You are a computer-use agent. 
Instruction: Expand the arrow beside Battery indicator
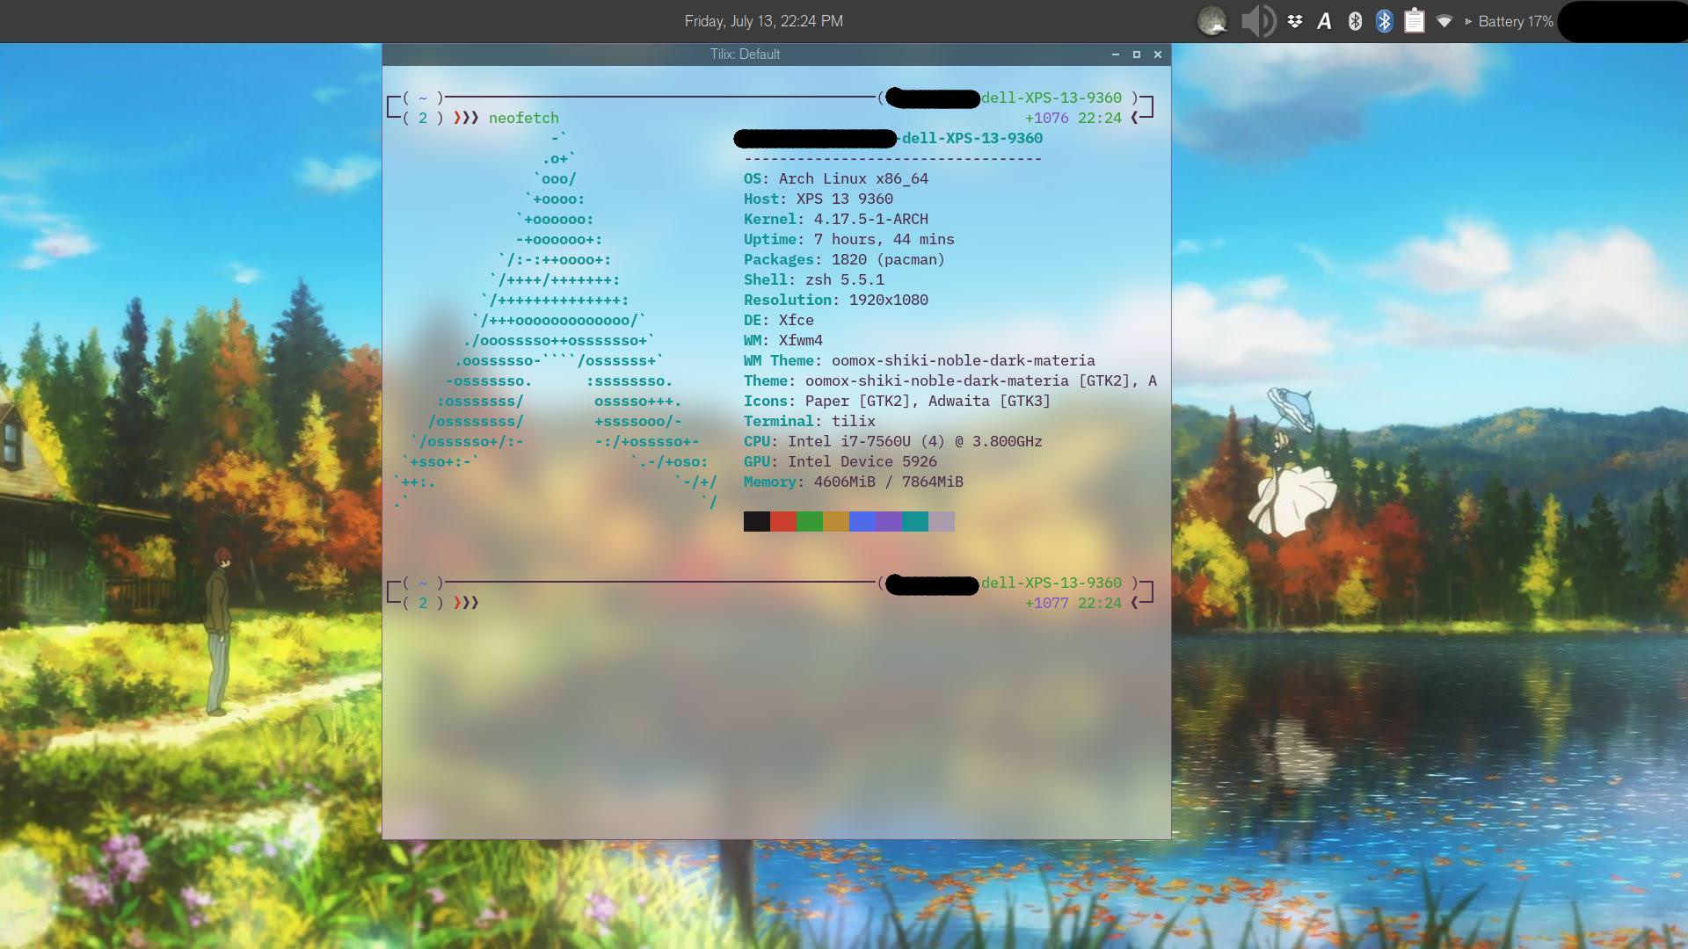click(1468, 21)
